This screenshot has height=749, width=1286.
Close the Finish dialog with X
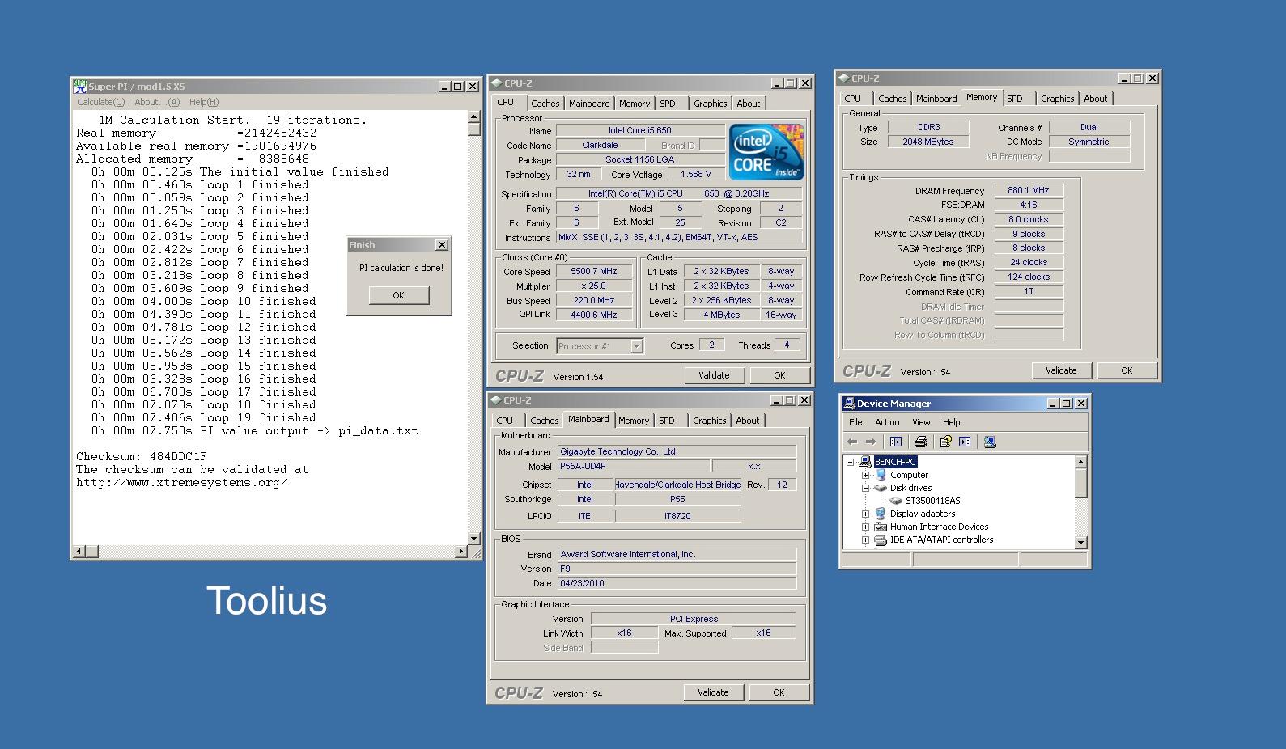coord(442,245)
